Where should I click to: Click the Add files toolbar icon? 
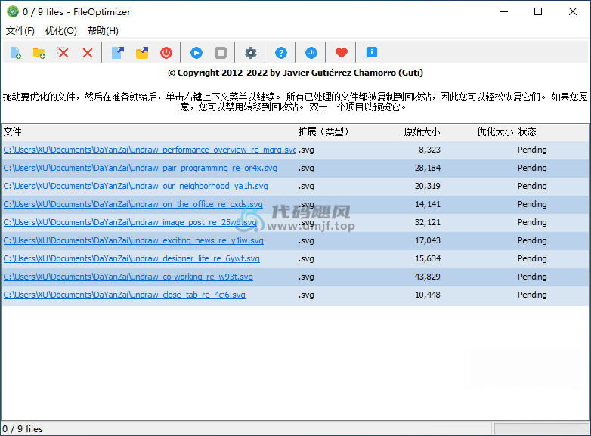pos(15,53)
